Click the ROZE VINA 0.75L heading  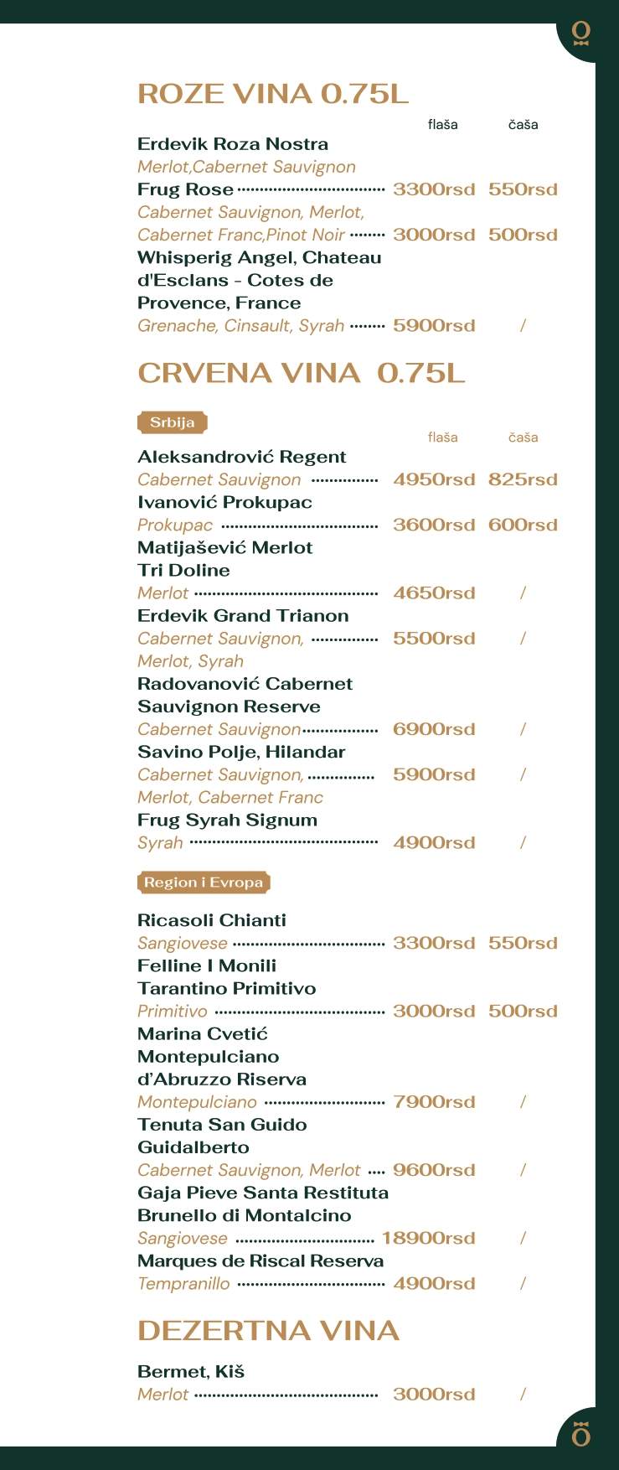pyautogui.click(x=272, y=94)
